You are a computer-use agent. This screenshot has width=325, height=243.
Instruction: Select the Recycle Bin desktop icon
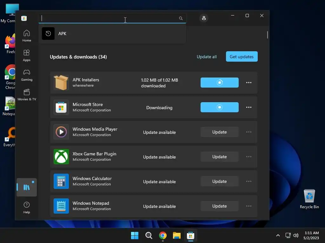click(x=309, y=199)
